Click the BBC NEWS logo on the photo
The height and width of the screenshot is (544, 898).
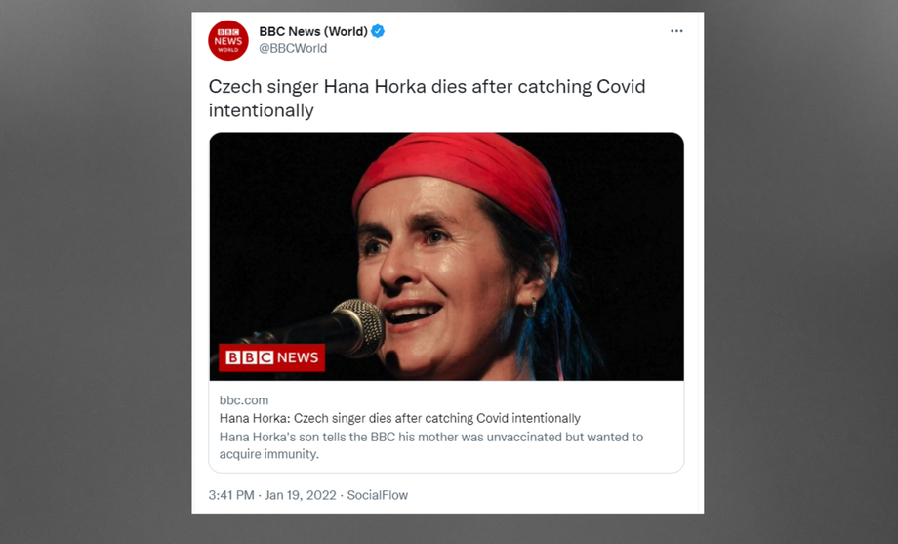point(272,357)
